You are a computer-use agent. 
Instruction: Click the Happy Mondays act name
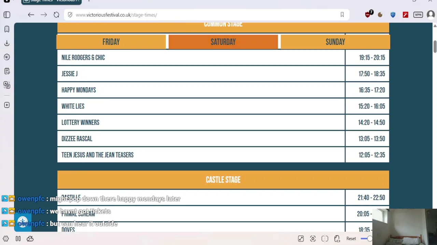click(79, 90)
